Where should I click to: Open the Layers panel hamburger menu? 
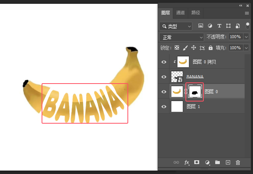coord(247,13)
